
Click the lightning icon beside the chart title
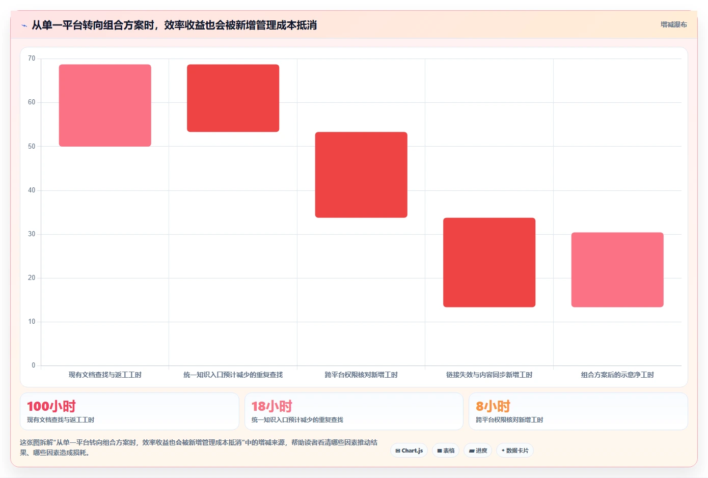(x=24, y=25)
